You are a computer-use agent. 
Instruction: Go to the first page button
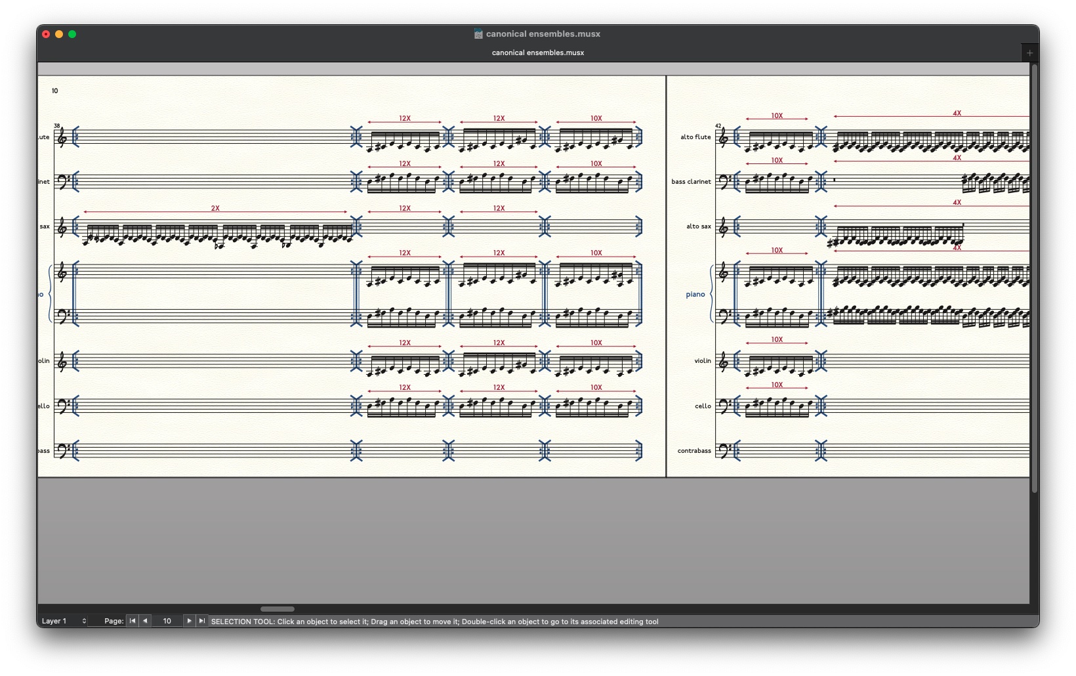[133, 621]
